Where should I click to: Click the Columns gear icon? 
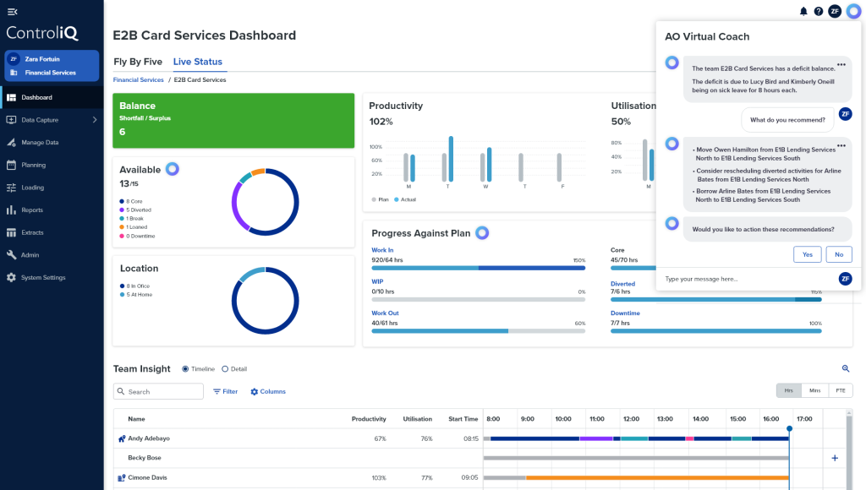click(x=254, y=392)
